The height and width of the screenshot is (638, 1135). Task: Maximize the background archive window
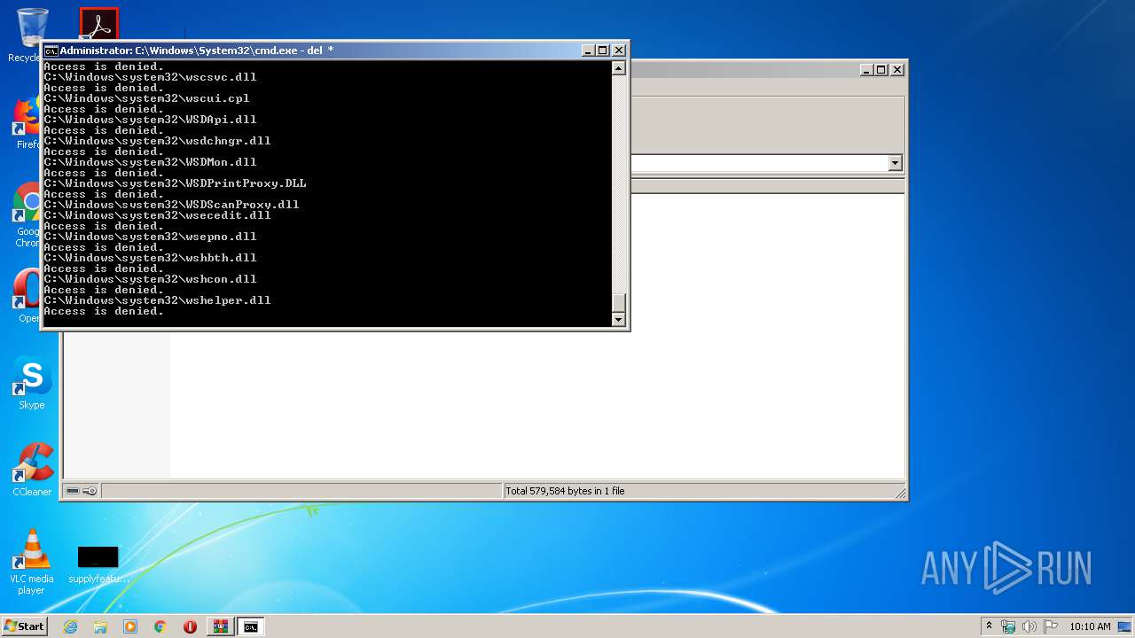(x=881, y=69)
